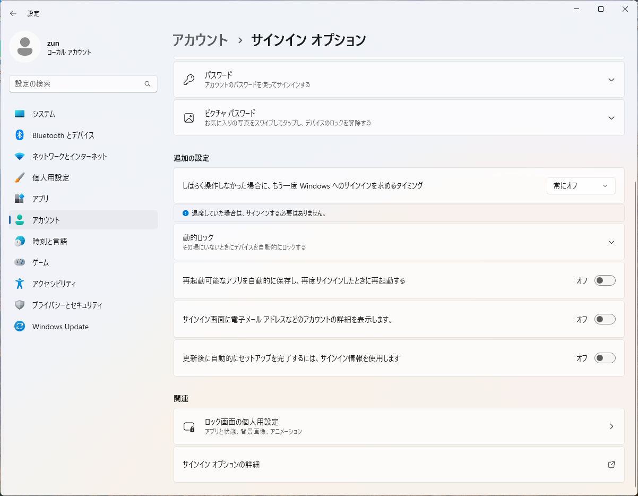The width and height of the screenshot is (638, 496).
Task: Click the 追加の設定 section heading
Action: coord(192,158)
